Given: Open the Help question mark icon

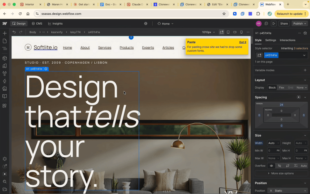Looking at the screenshot, I should (5, 166).
